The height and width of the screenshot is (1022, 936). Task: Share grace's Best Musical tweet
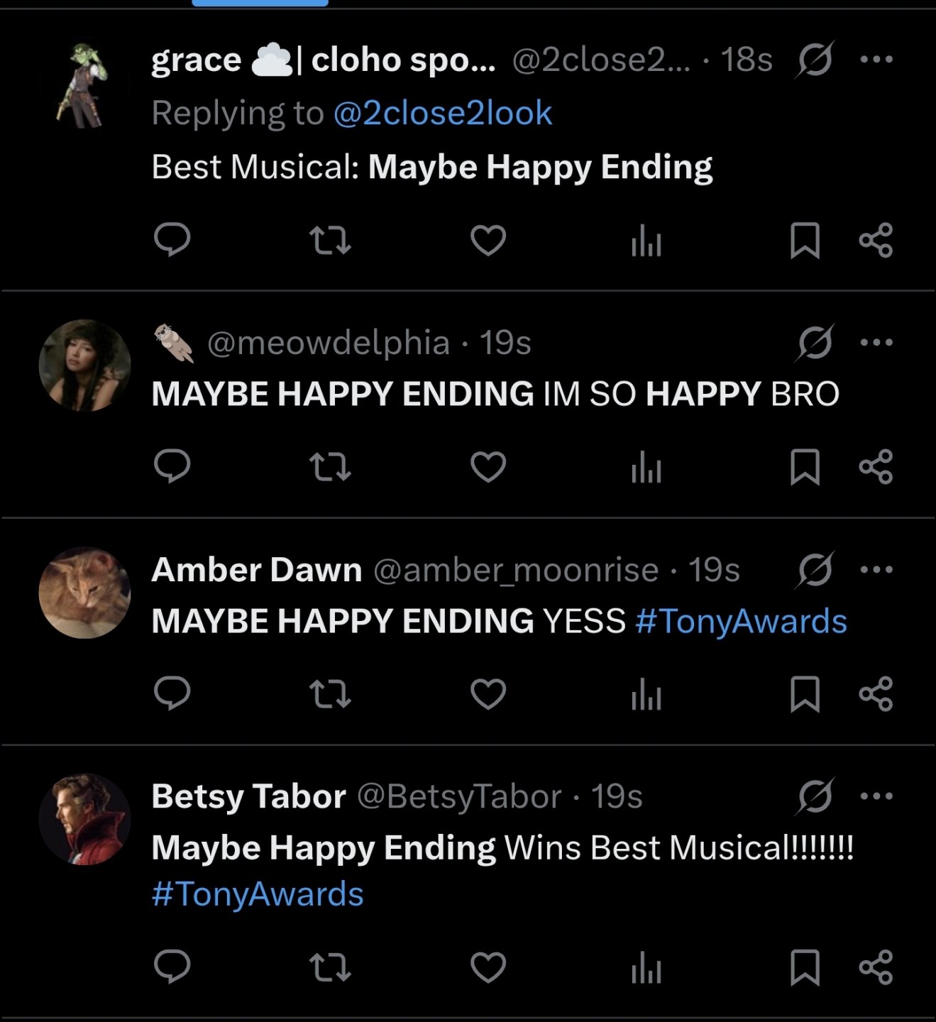[876, 240]
